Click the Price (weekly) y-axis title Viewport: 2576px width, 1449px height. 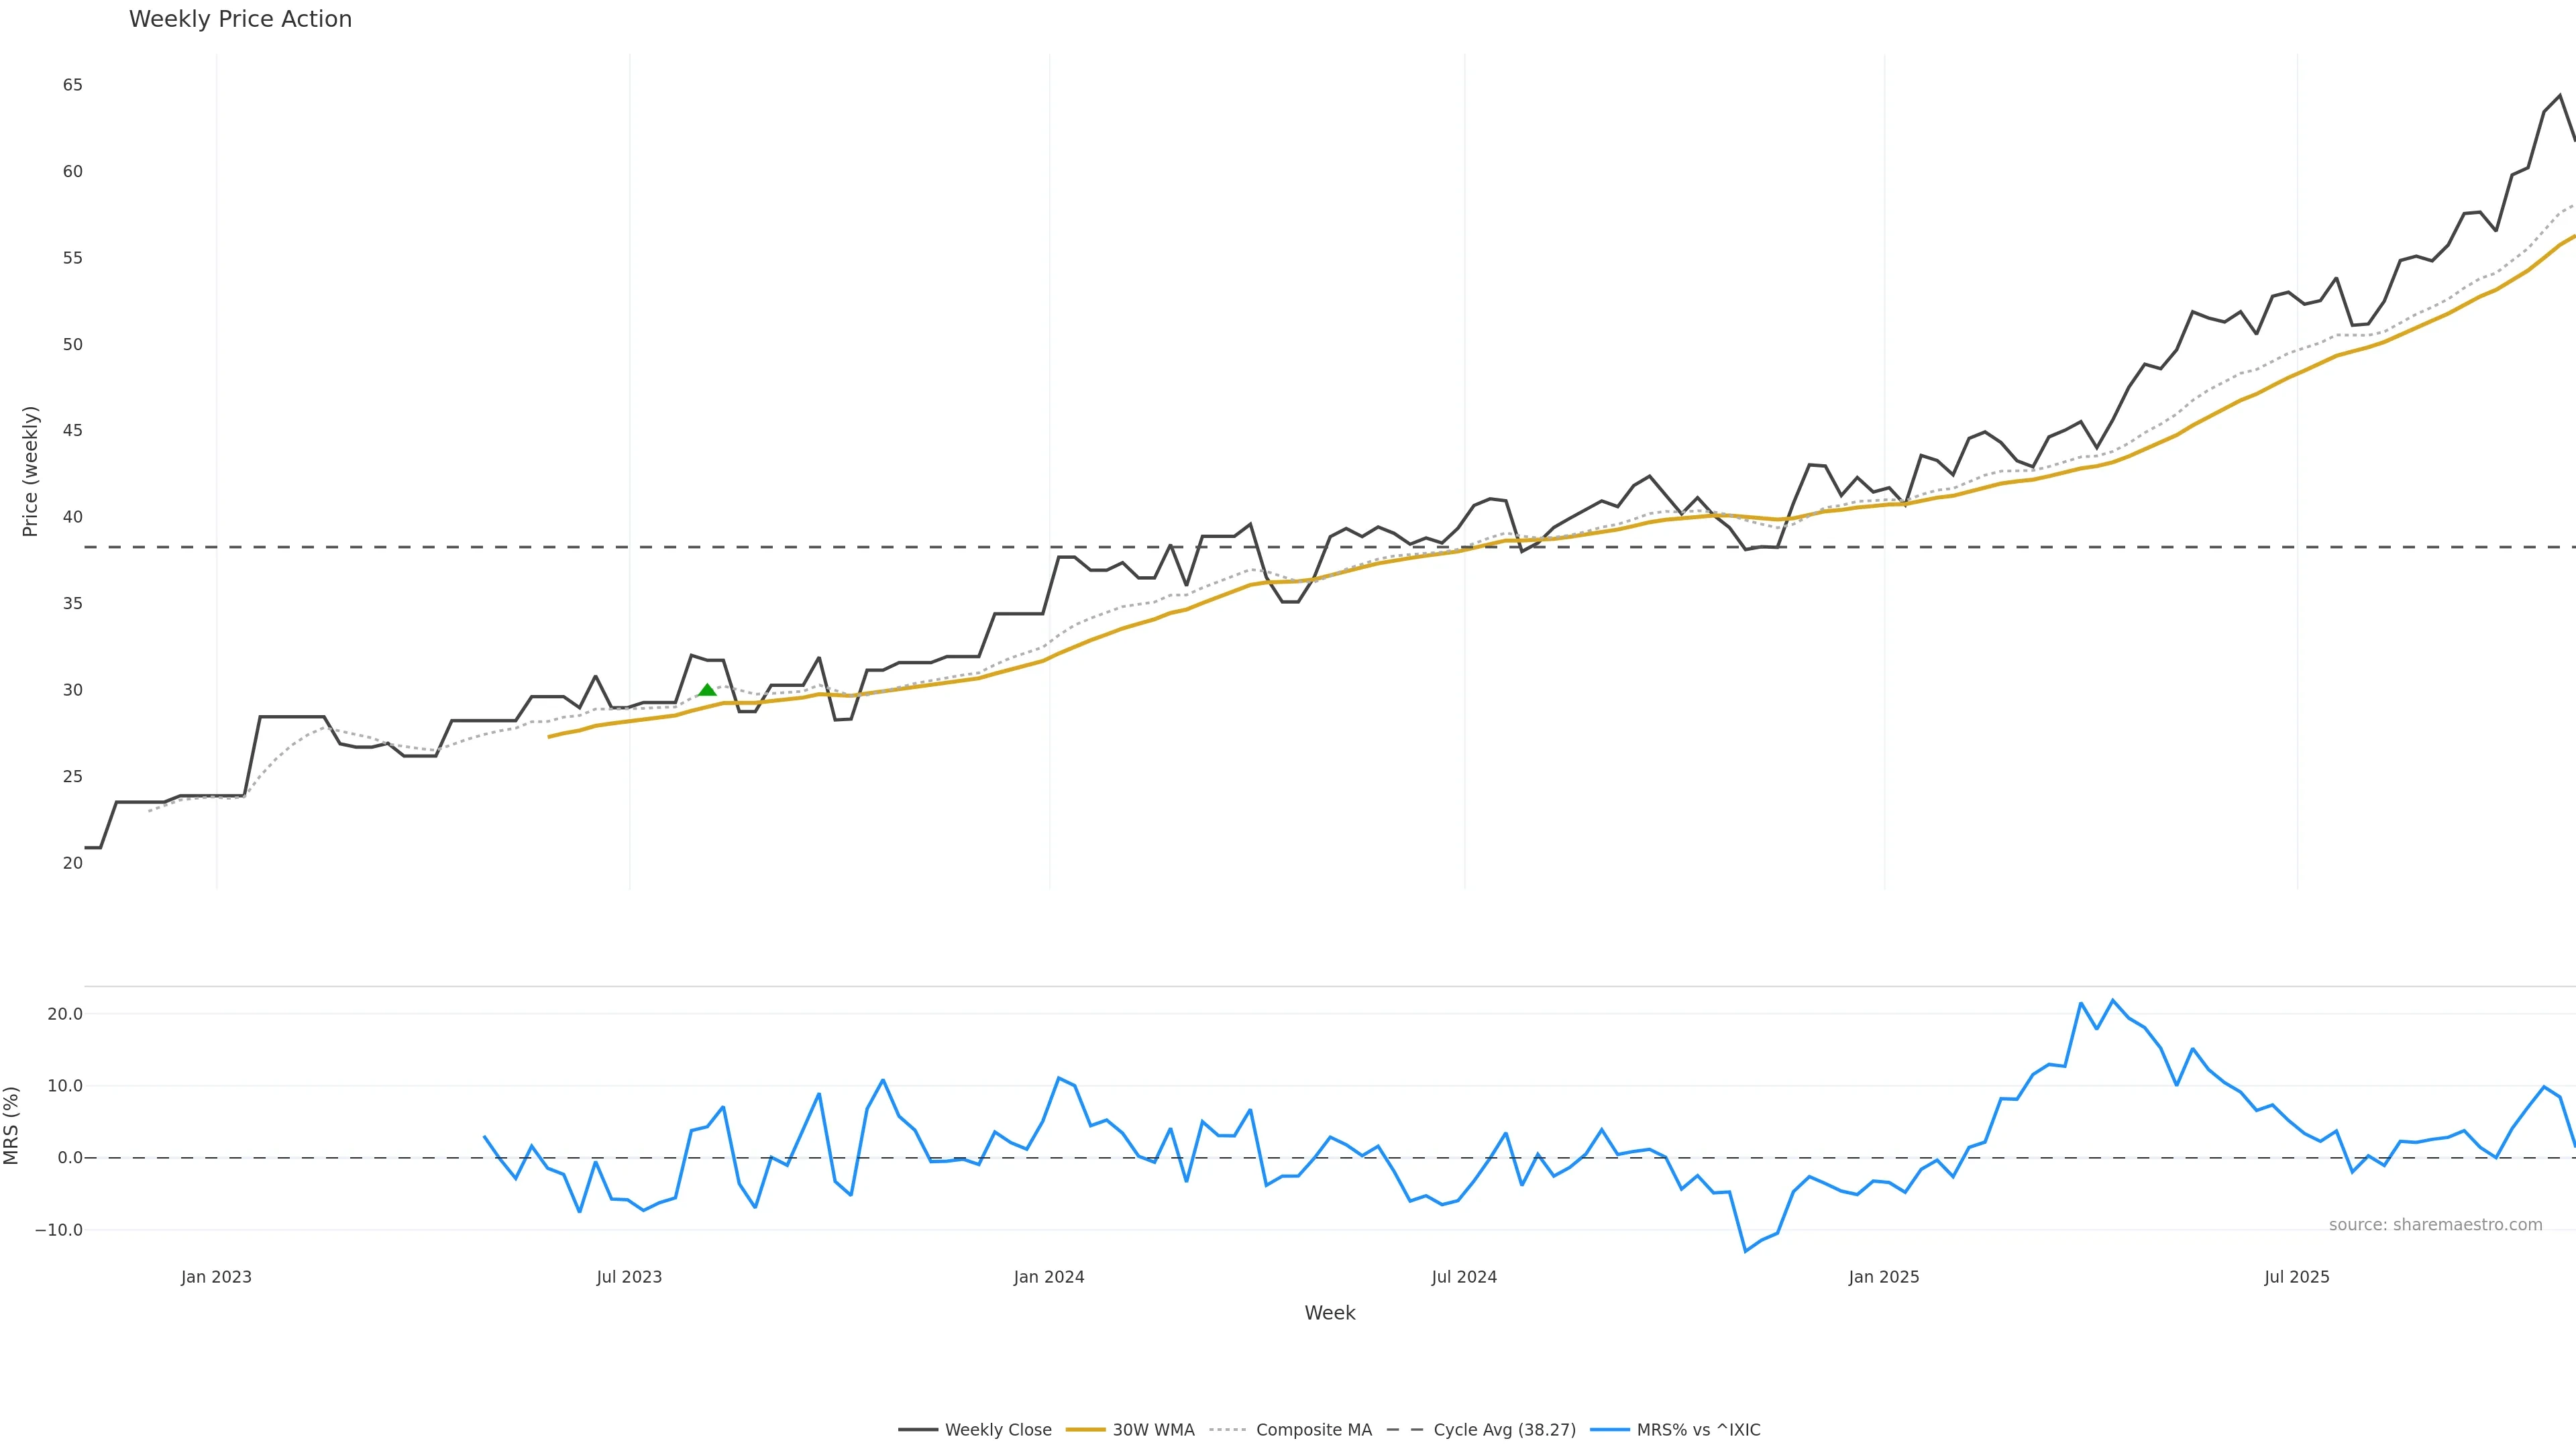coord(30,471)
